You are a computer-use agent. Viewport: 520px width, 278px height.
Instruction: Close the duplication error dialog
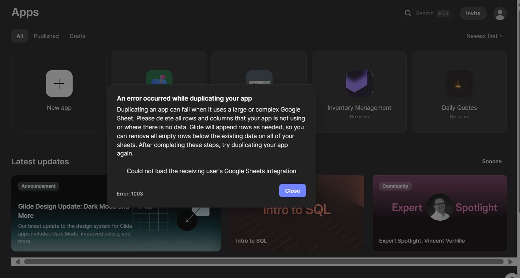coord(292,191)
